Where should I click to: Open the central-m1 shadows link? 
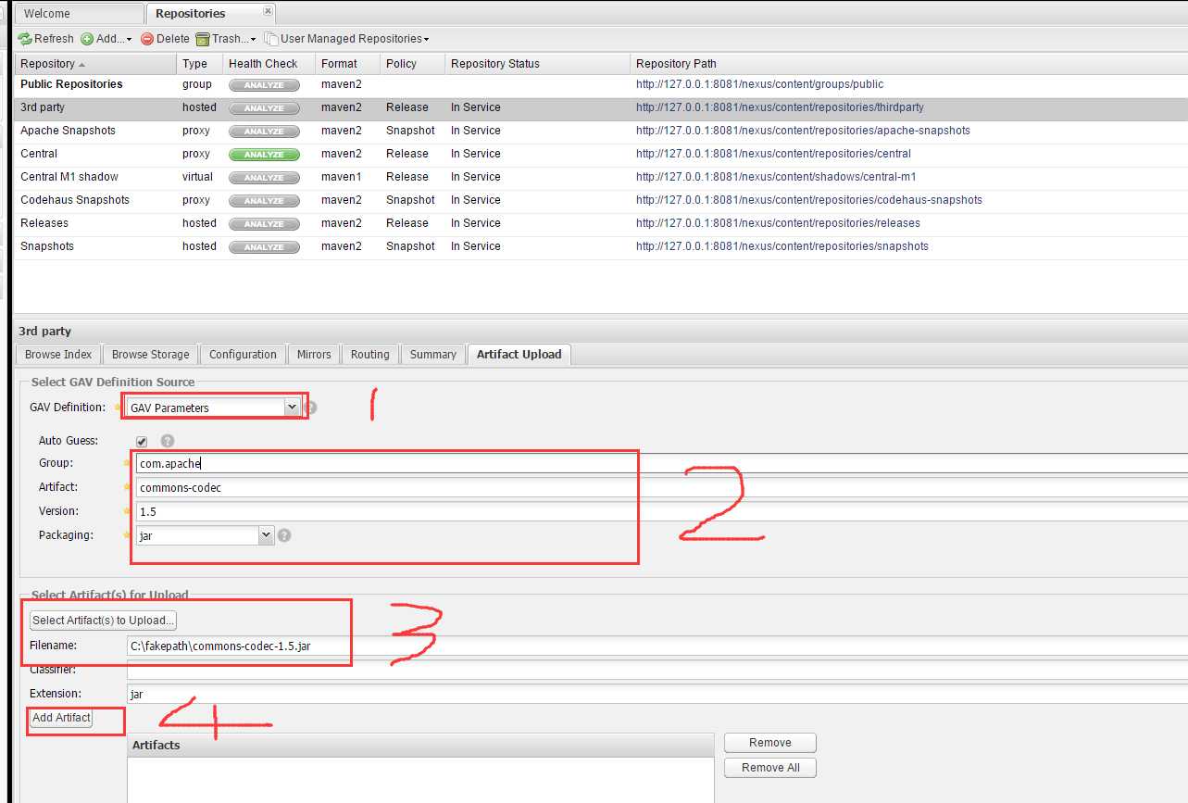[x=776, y=177]
